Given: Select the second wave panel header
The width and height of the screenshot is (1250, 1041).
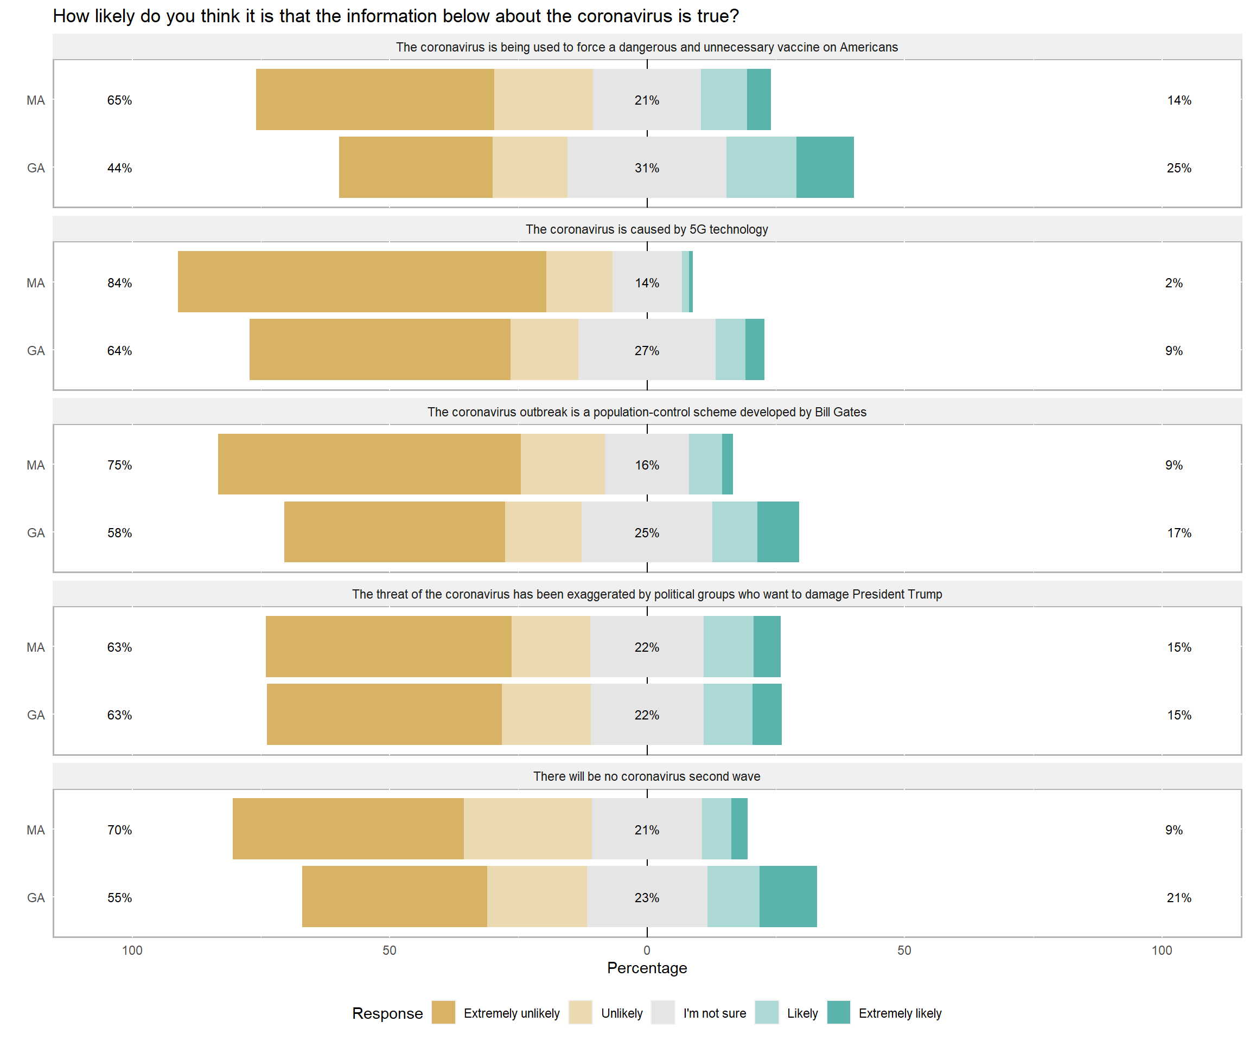Looking at the screenshot, I should 646,776.
